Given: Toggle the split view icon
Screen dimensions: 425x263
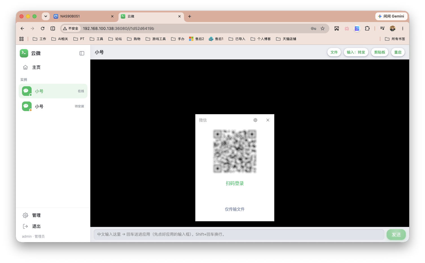Looking at the screenshot, I should tap(53, 28).
